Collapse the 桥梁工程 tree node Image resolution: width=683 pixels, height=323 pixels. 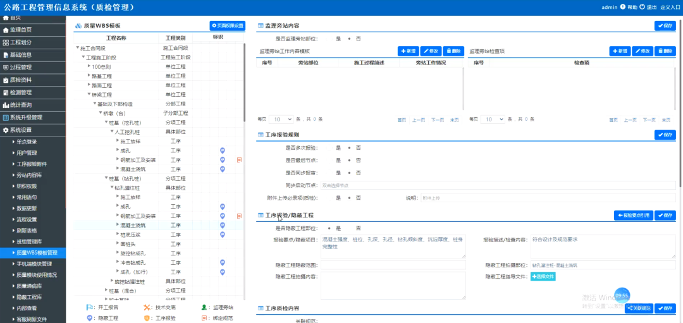click(89, 94)
